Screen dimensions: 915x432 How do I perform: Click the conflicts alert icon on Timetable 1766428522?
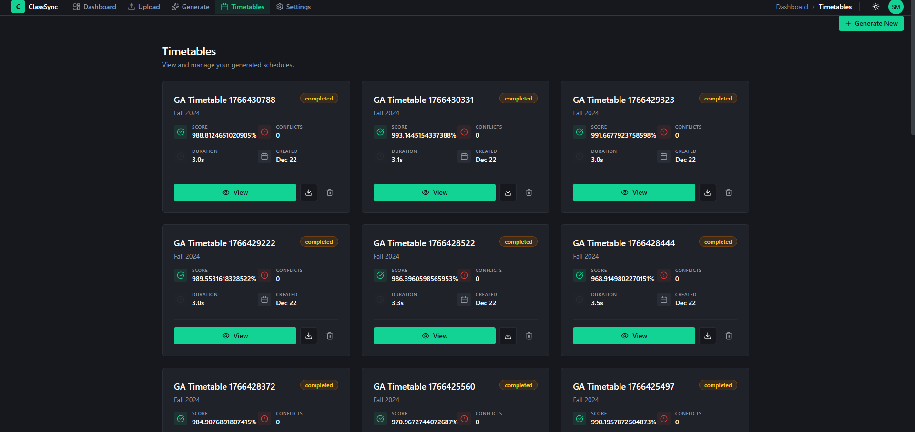click(464, 275)
